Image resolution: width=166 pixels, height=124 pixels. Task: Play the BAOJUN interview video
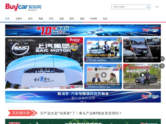(104, 75)
